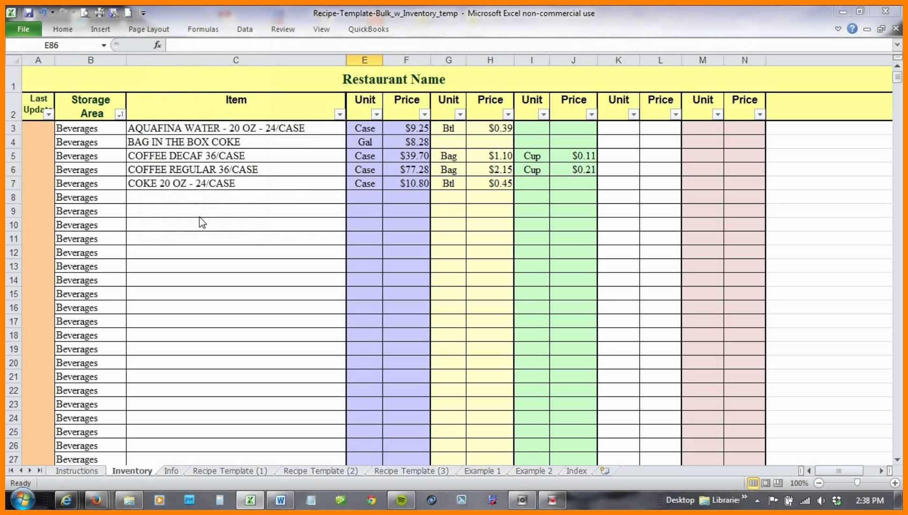The height and width of the screenshot is (515, 908).
Task: Click the Recipe Template (1) sheet tab
Action: [x=230, y=471]
